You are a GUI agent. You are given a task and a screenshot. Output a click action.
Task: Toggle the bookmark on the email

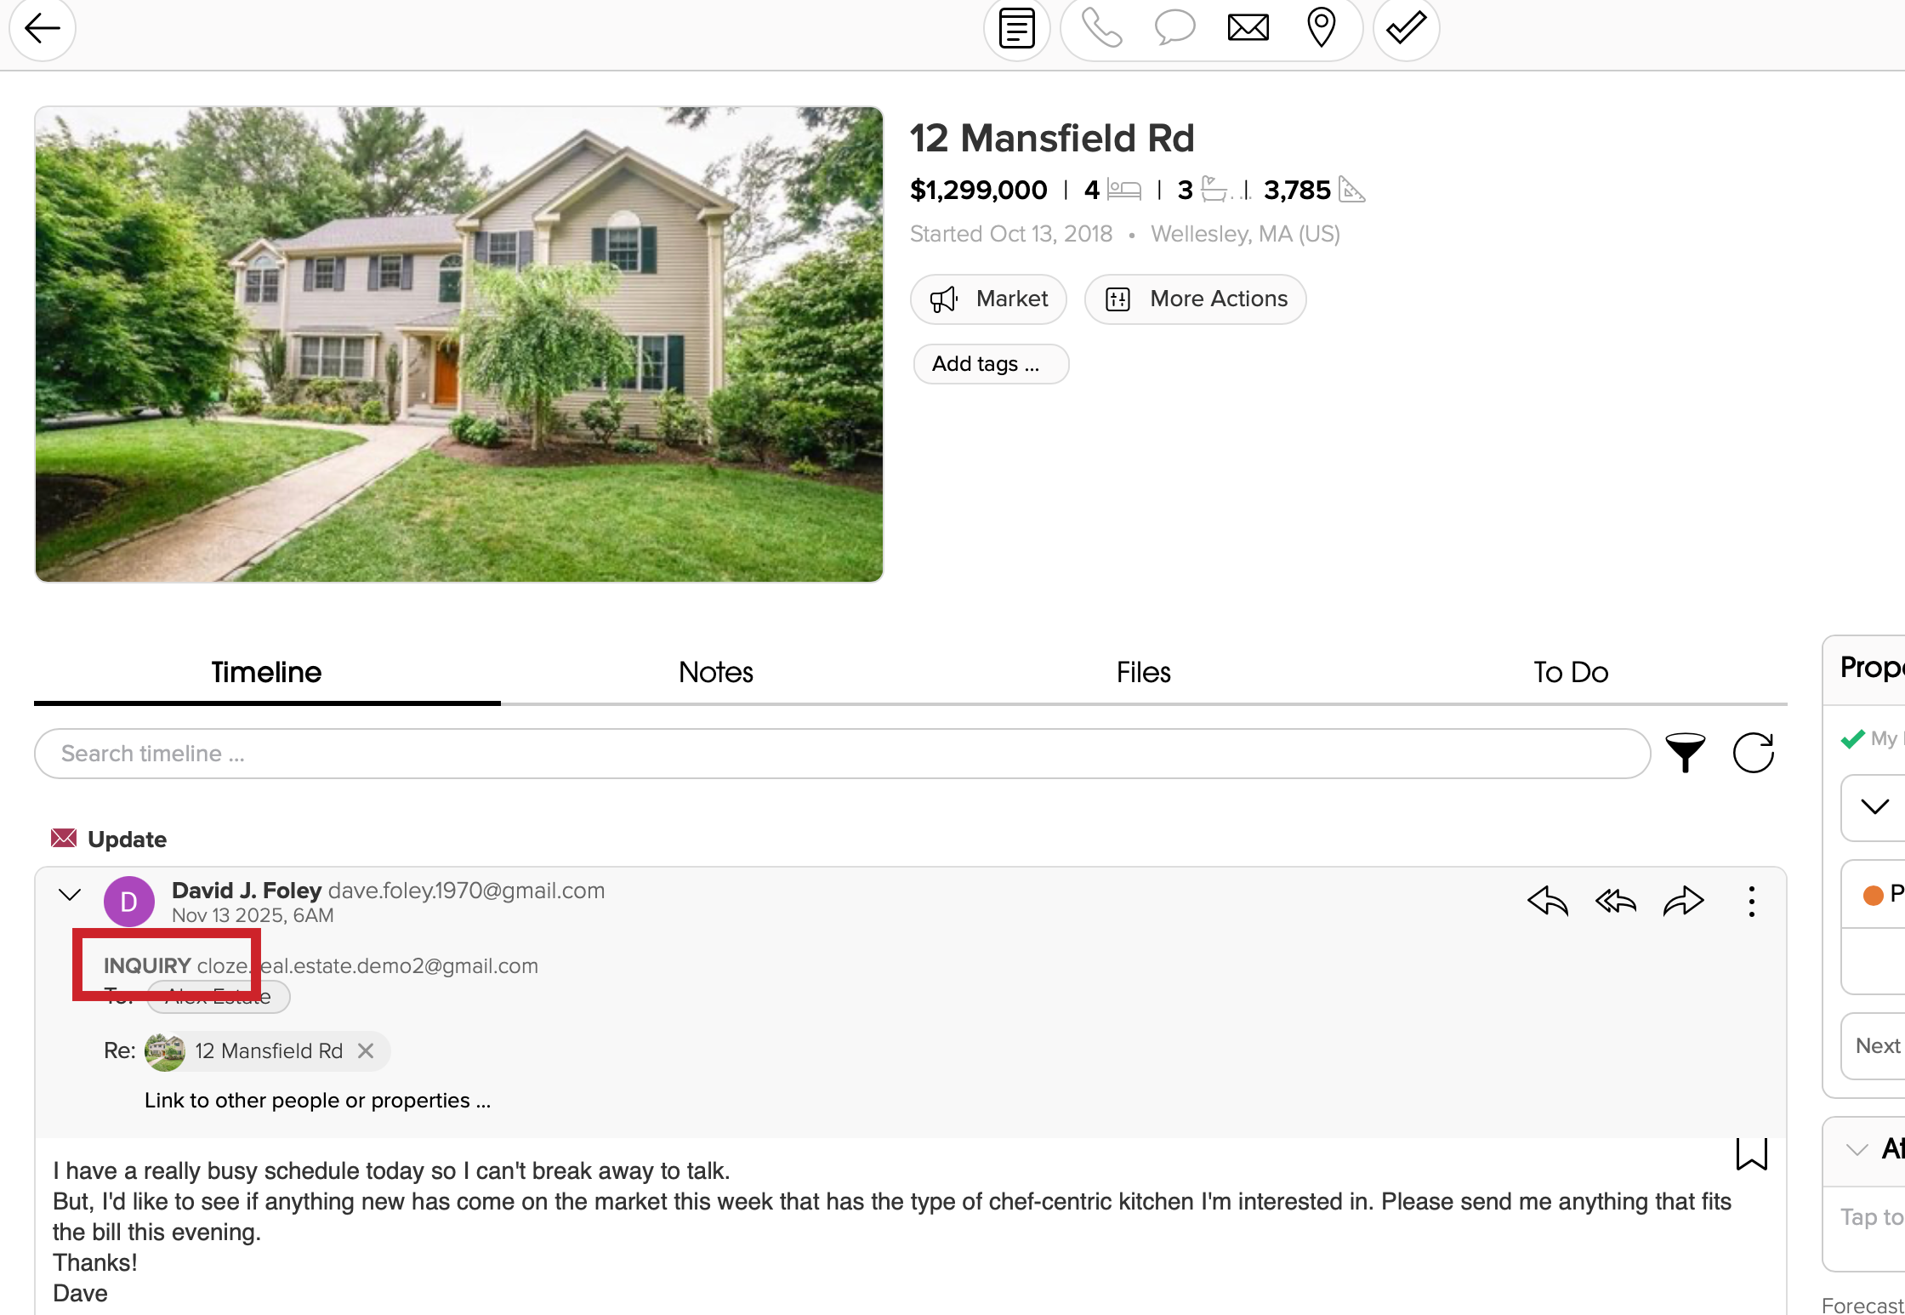(1751, 1154)
